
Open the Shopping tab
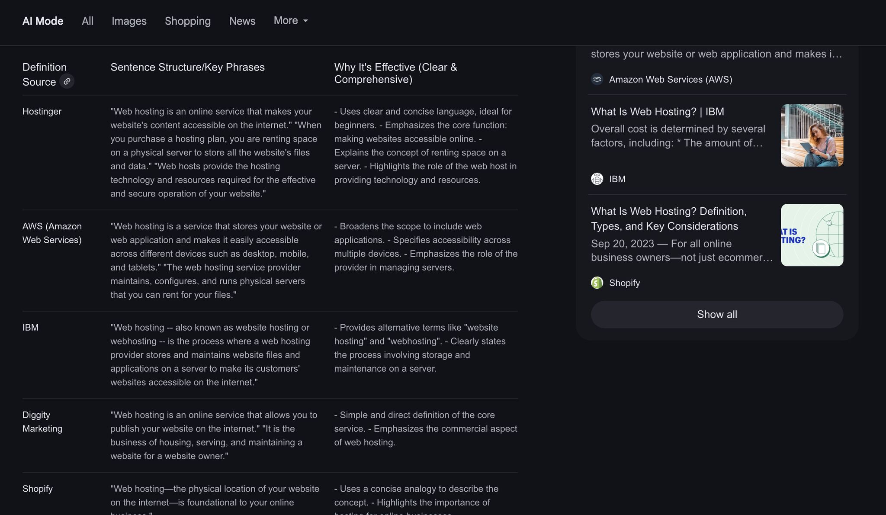[x=188, y=21]
